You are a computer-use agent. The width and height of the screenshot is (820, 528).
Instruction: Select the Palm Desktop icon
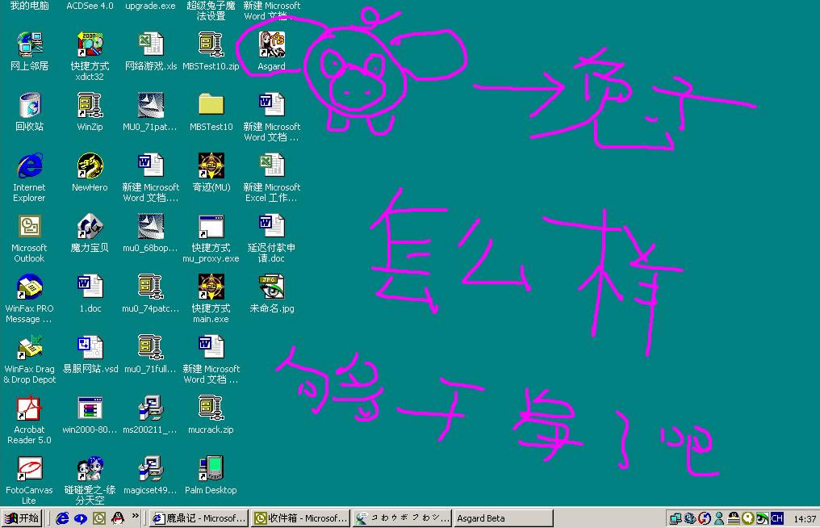click(x=211, y=469)
